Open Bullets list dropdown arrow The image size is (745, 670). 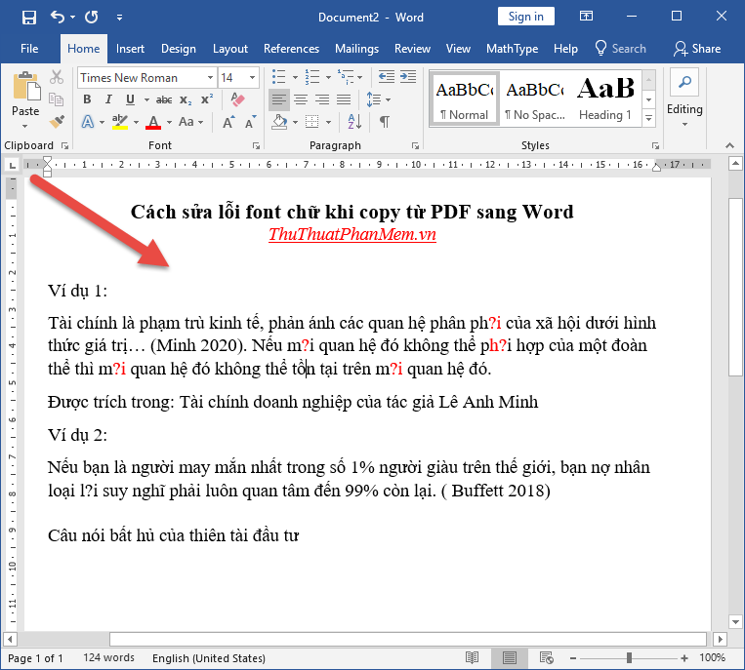[x=295, y=77]
